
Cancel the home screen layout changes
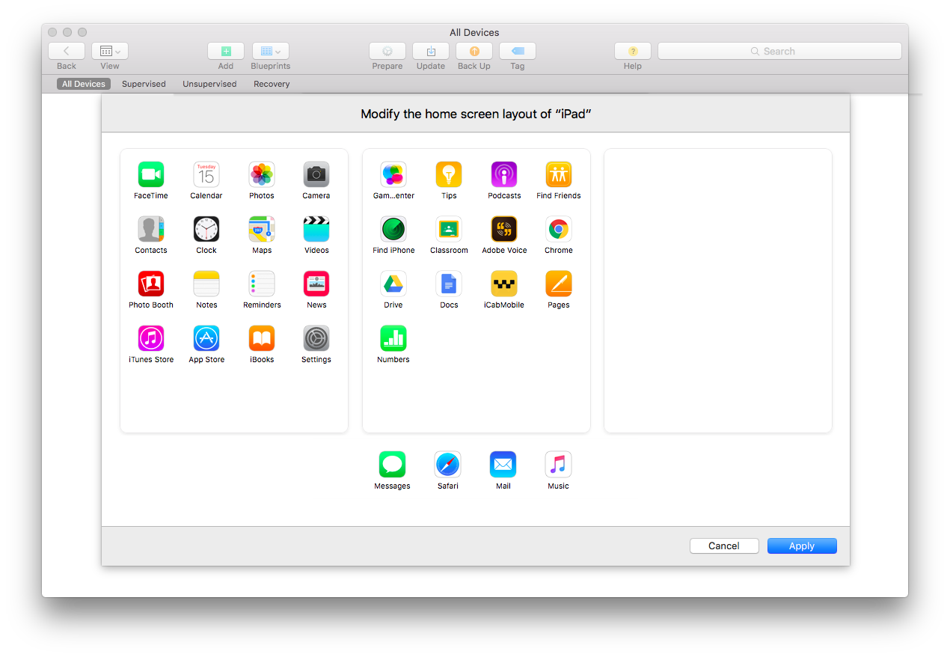pos(724,546)
